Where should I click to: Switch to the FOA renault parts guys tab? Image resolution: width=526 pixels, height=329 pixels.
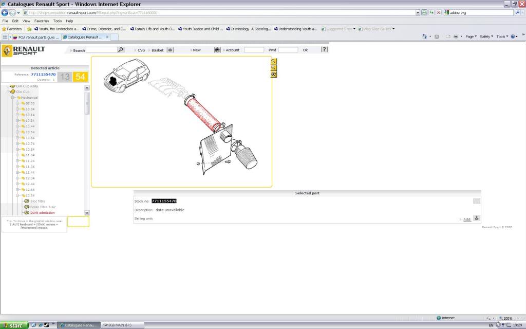[x=36, y=37]
